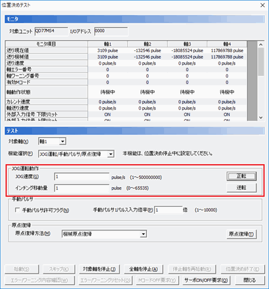Select the 軸動作状態 row label

46,92
